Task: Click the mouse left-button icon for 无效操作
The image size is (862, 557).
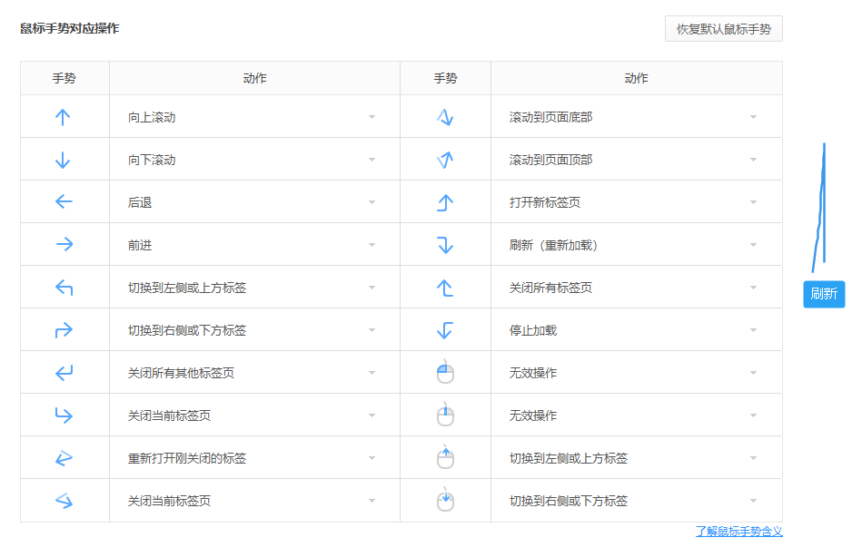Action: (445, 373)
